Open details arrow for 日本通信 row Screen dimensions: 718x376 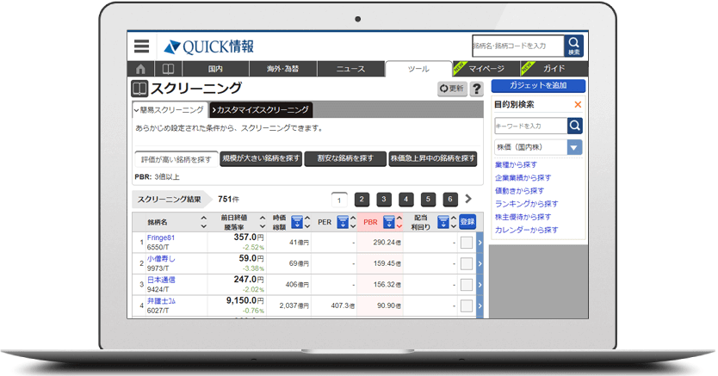coord(480,285)
